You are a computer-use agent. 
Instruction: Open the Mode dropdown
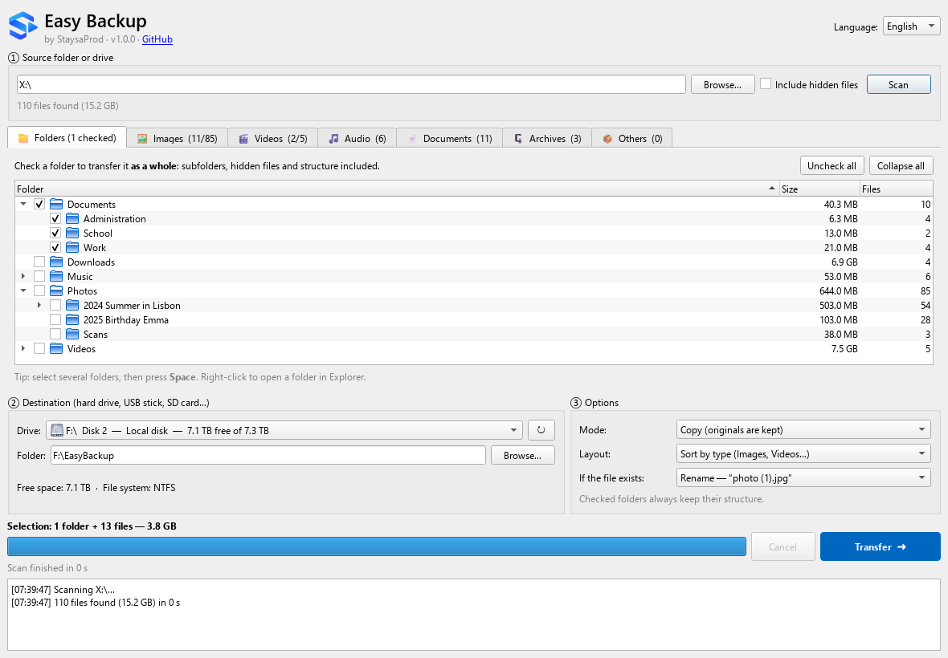pyautogui.click(x=803, y=430)
